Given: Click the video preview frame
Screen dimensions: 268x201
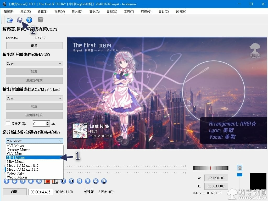Looking at the screenshot, I should (x=167, y=93).
